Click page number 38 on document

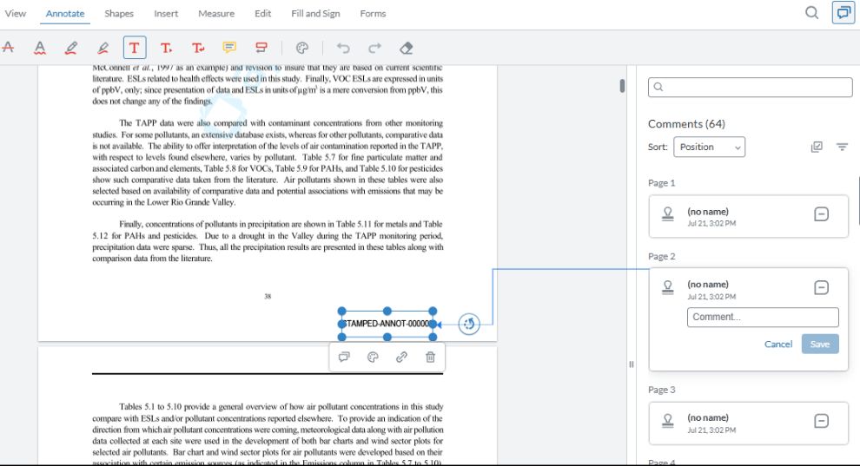click(268, 296)
